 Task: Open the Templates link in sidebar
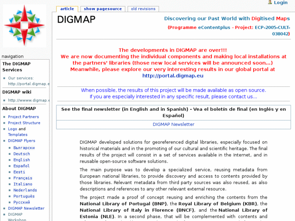18,135
